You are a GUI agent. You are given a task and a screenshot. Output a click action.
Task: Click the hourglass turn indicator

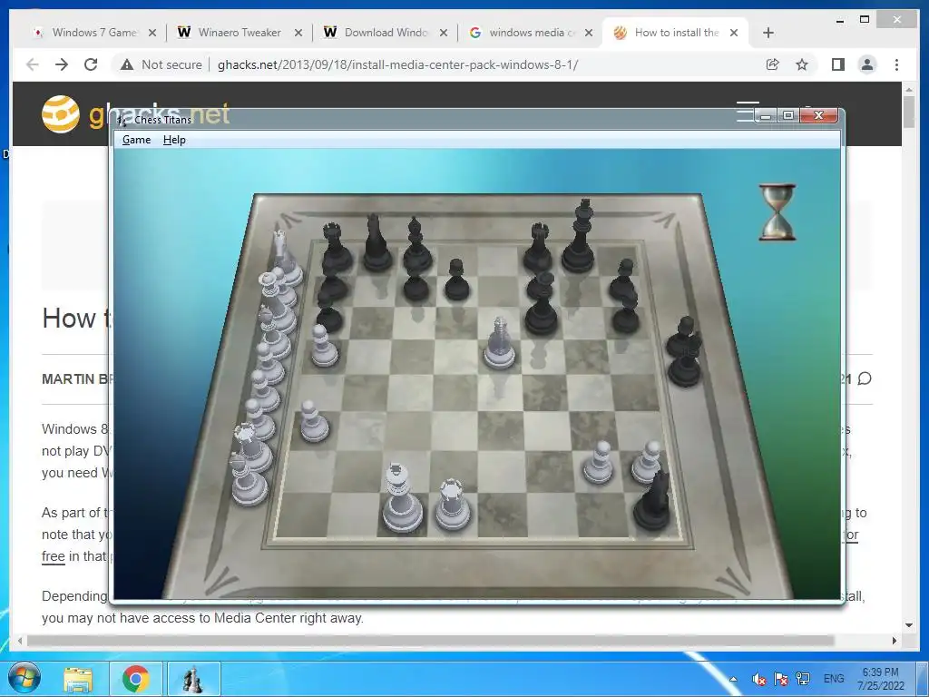coord(777,212)
